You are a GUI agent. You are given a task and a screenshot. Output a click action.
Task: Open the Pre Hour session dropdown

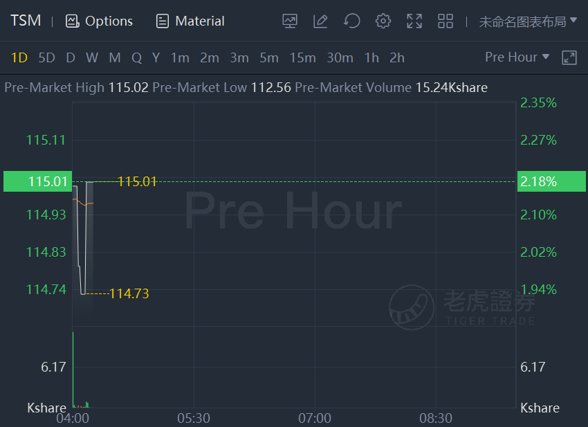(x=517, y=57)
